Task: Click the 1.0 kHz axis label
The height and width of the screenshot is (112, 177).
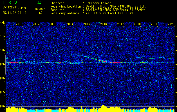Action: [x=3, y=50]
